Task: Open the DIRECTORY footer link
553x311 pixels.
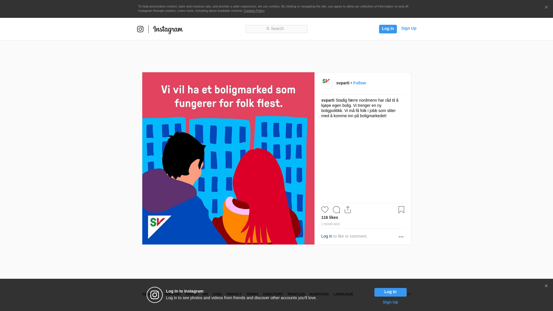Action: [273, 294]
